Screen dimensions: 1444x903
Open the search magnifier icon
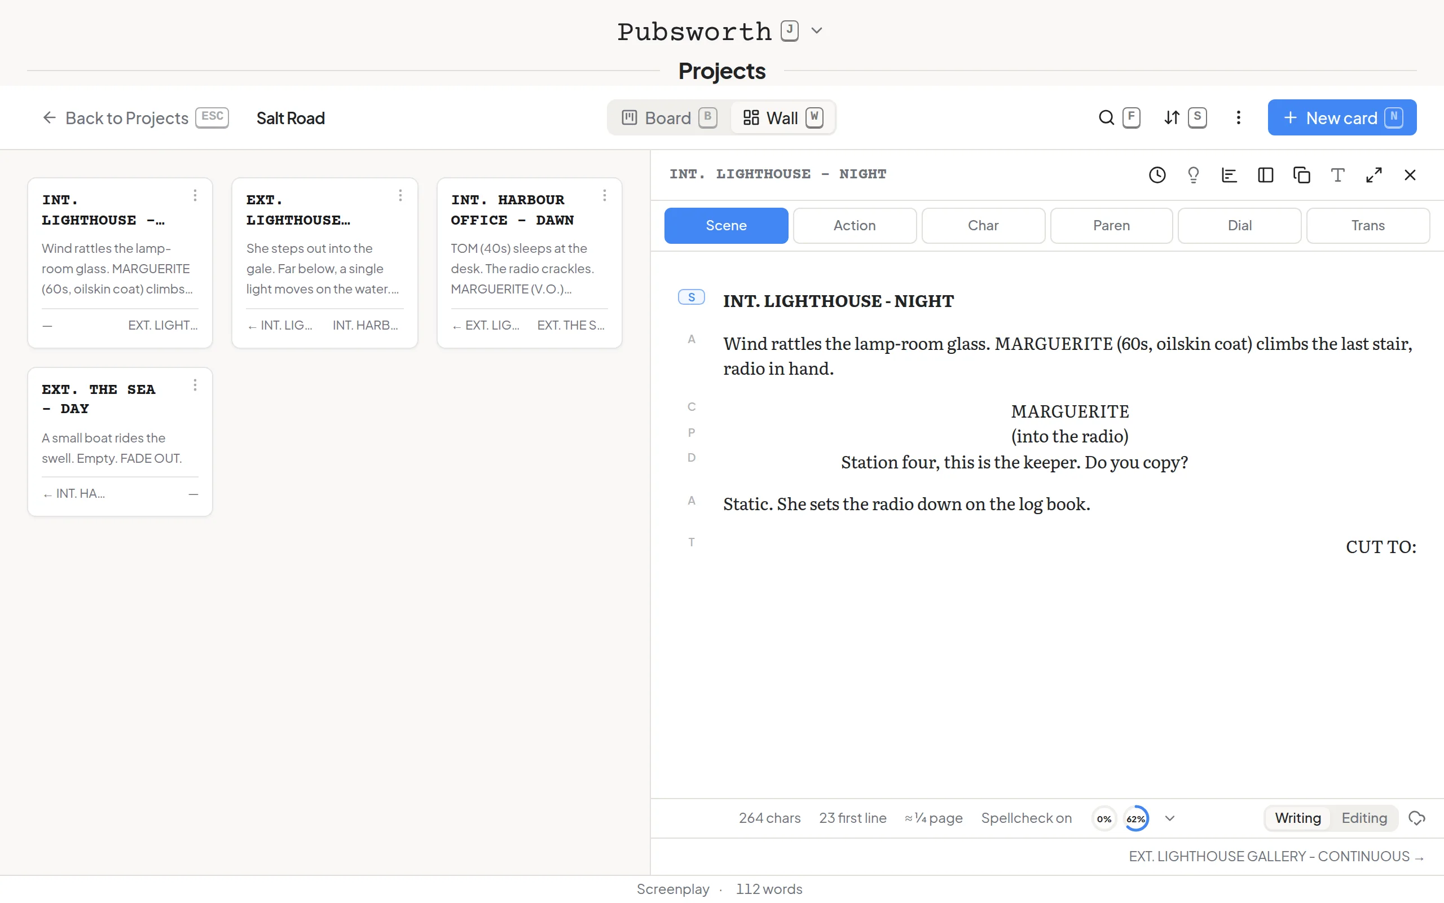pyautogui.click(x=1107, y=117)
